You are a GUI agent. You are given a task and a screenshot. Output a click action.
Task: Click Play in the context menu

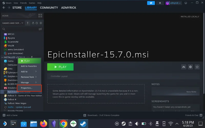29,61
